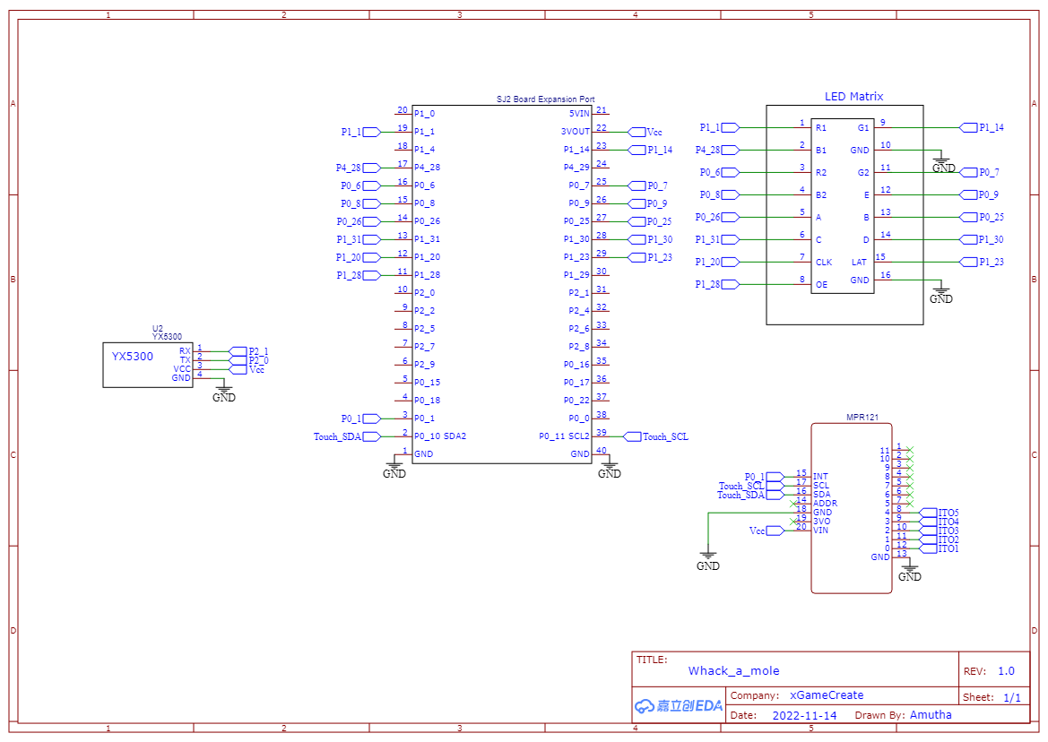The height and width of the screenshot is (742, 1048).
Task: Click the ITO1 net flag on MPR121
Action: (x=939, y=548)
